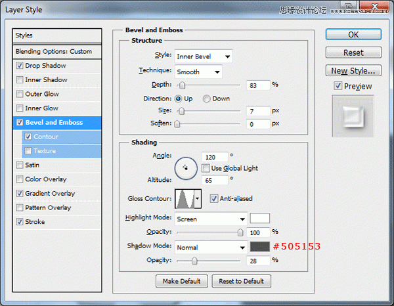Screen dimensions: 394x306
Task: Open the dark gray shadow color swatch
Action: point(260,247)
